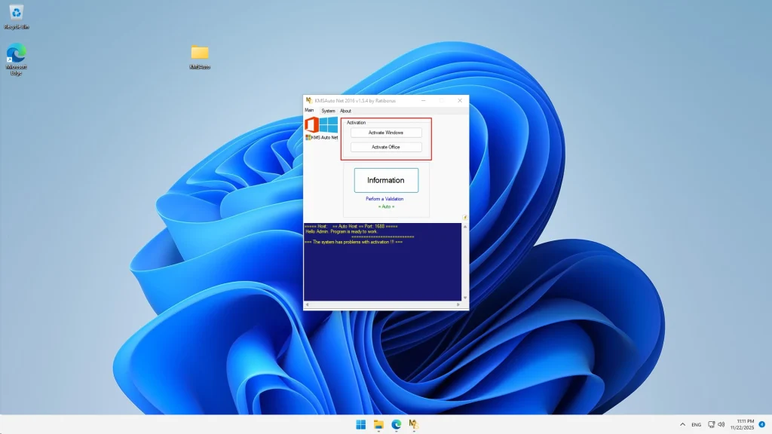Click the Information button

(386, 180)
